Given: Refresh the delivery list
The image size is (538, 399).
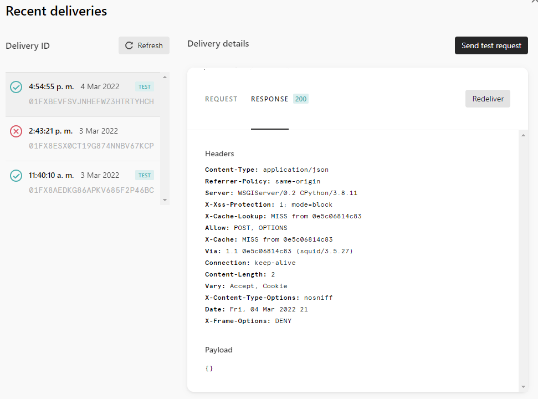Looking at the screenshot, I should [144, 45].
